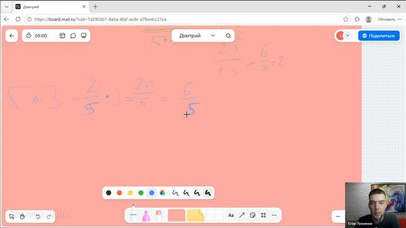
Task: Choose the thinnest stroke width
Action: coord(176,193)
